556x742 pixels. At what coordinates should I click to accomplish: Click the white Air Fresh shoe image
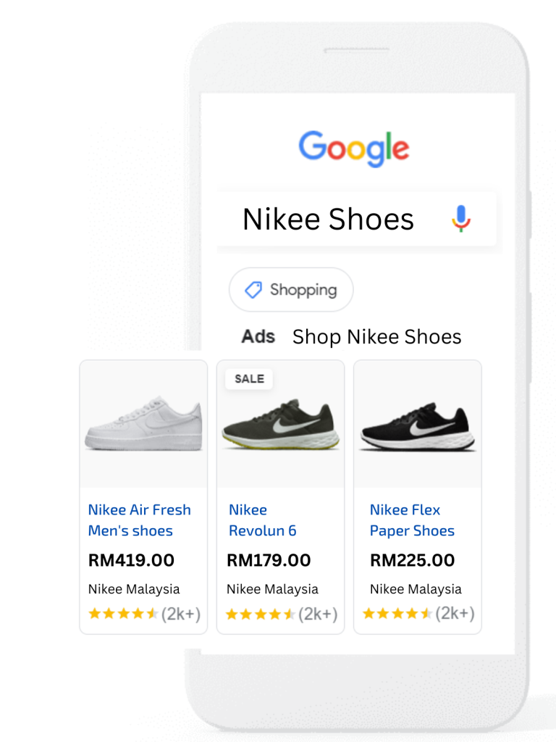pyautogui.click(x=143, y=424)
